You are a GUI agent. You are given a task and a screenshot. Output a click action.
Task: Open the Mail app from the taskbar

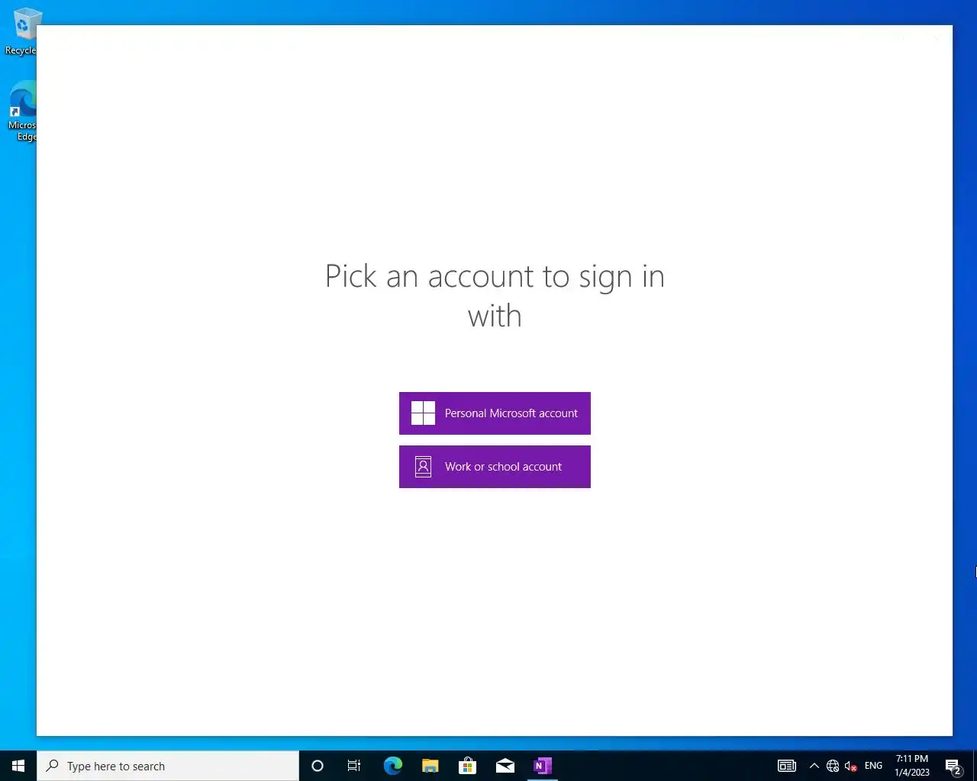(505, 766)
